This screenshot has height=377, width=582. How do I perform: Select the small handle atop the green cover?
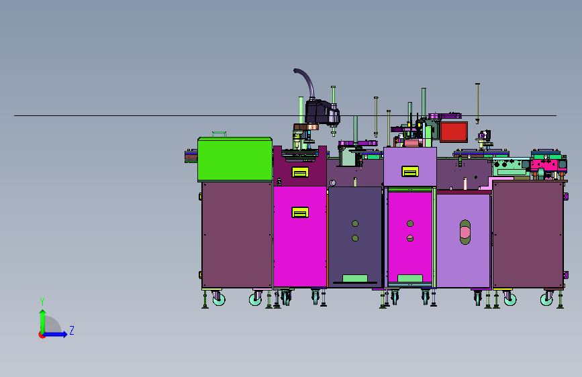[219, 134]
